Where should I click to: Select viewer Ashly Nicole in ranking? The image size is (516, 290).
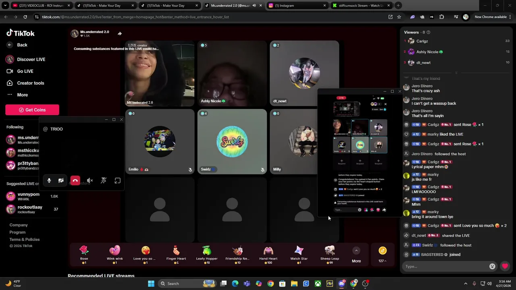click(x=456, y=52)
